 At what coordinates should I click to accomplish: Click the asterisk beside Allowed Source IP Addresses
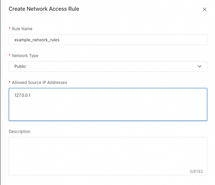pyautogui.click(x=10, y=83)
